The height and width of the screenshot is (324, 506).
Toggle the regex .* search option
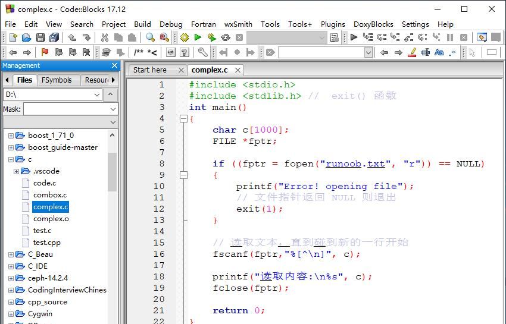tap(452, 52)
